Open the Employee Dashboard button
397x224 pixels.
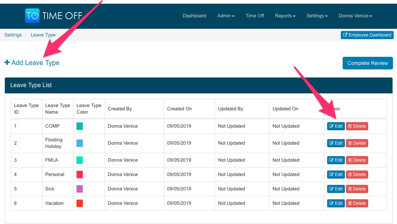pyautogui.click(x=367, y=35)
